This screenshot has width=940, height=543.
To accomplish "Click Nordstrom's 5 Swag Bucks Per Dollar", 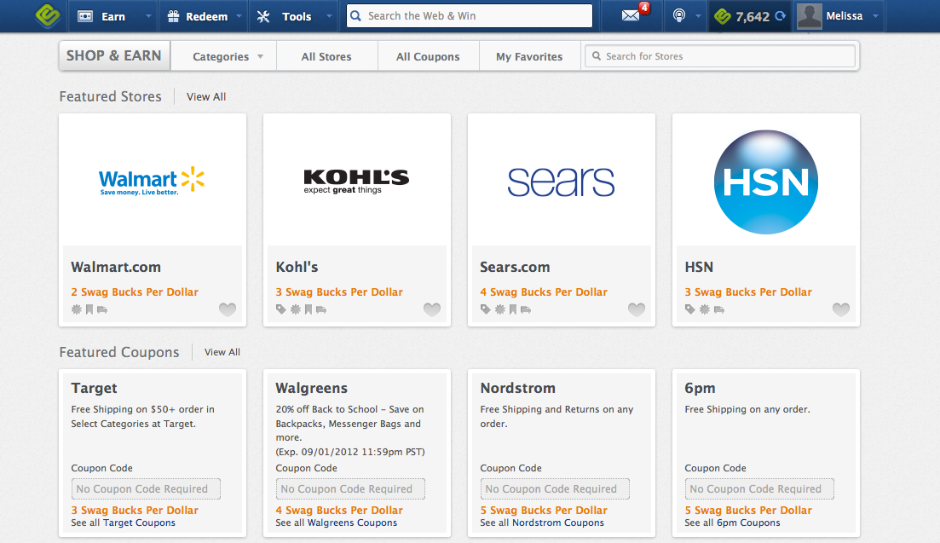I will [x=544, y=510].
